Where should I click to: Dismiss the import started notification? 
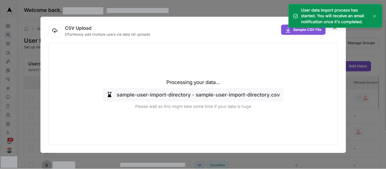[x=374, y=16]
